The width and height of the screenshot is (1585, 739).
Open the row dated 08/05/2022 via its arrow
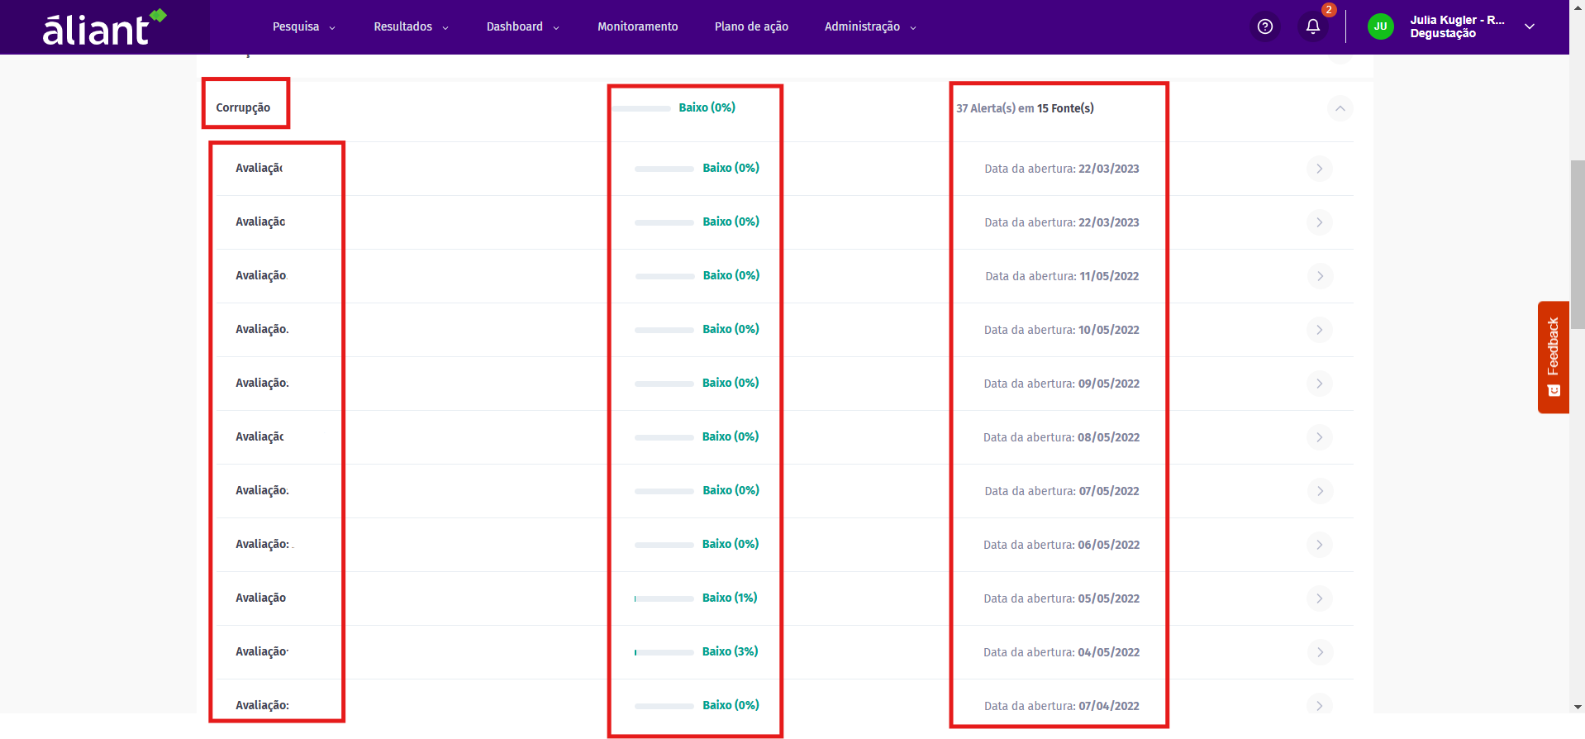(x=1320, y=437)
